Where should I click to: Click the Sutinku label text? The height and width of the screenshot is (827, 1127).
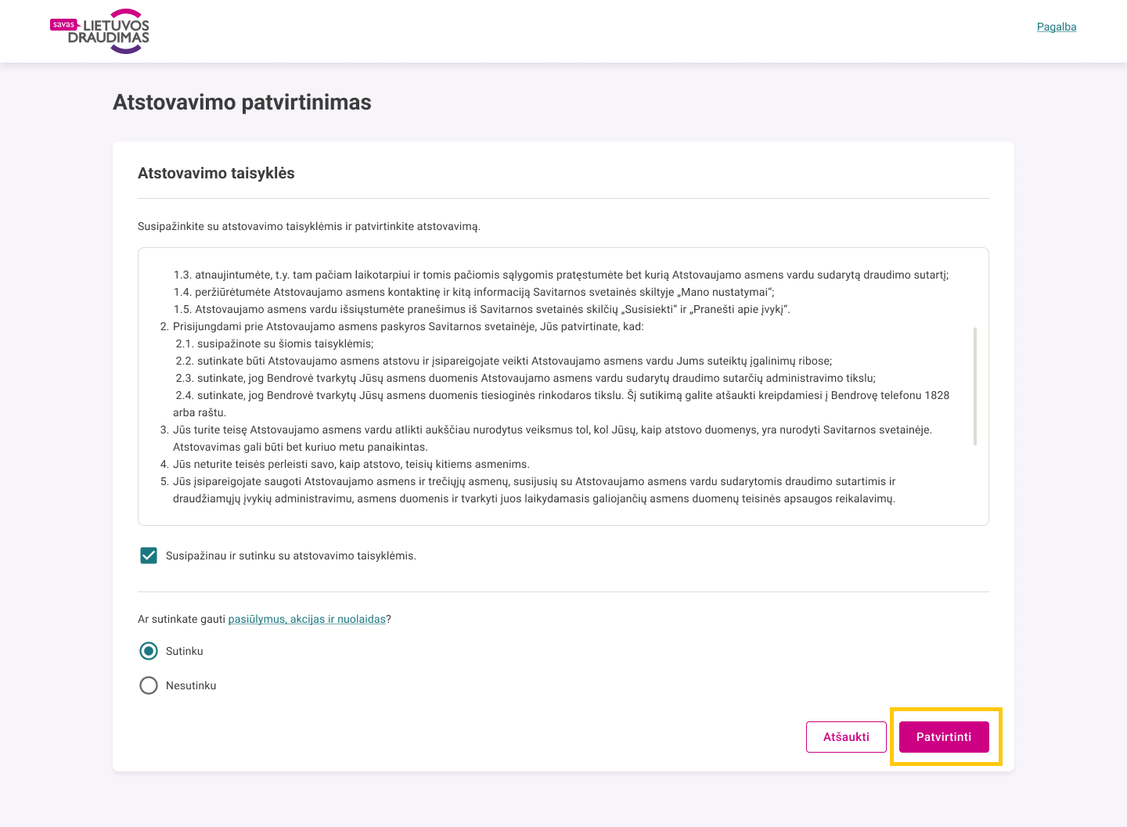tap(185, 651)
